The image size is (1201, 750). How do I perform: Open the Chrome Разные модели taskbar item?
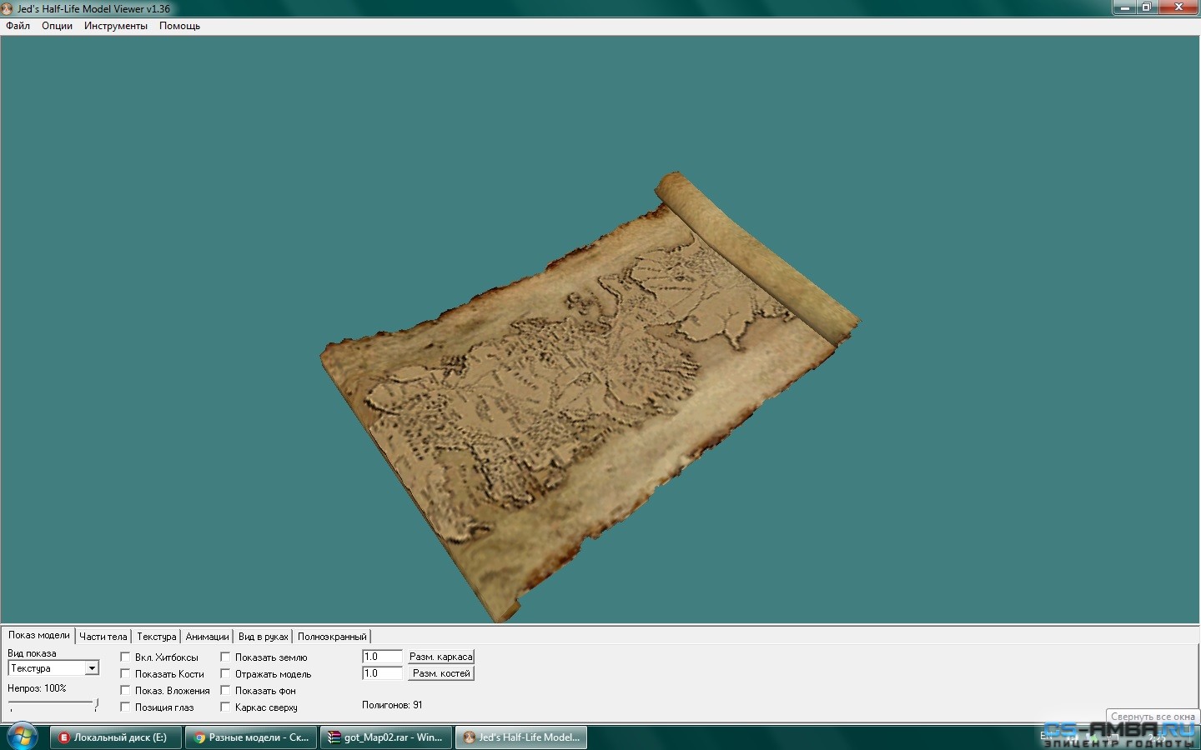[x=250, y=737]
